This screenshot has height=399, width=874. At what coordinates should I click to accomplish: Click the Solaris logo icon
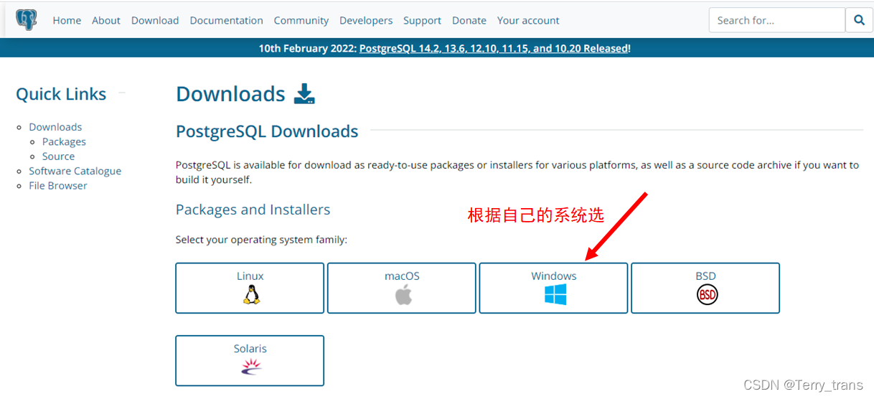coord(250,367)
